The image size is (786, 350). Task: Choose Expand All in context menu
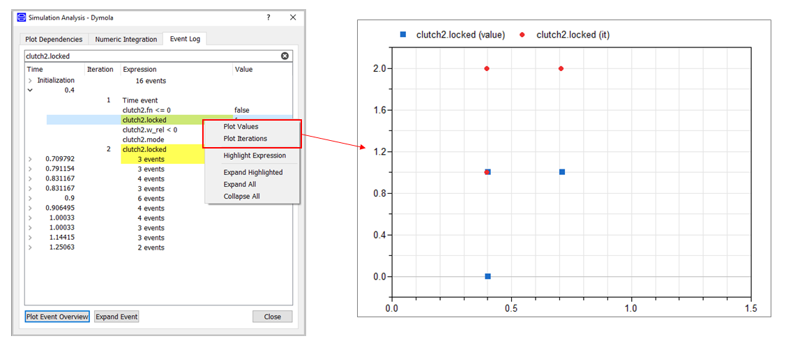coord(240,184)
